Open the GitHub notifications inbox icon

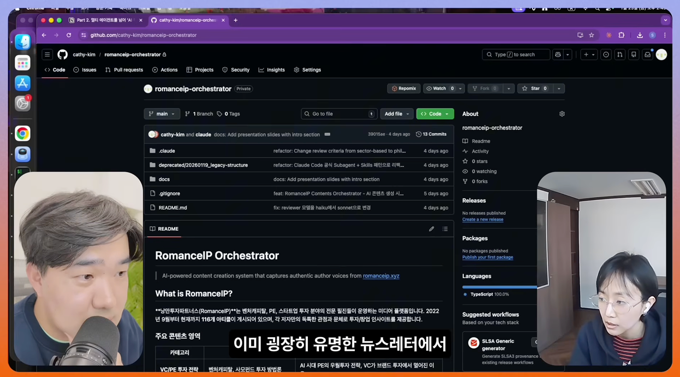[648, 54]
